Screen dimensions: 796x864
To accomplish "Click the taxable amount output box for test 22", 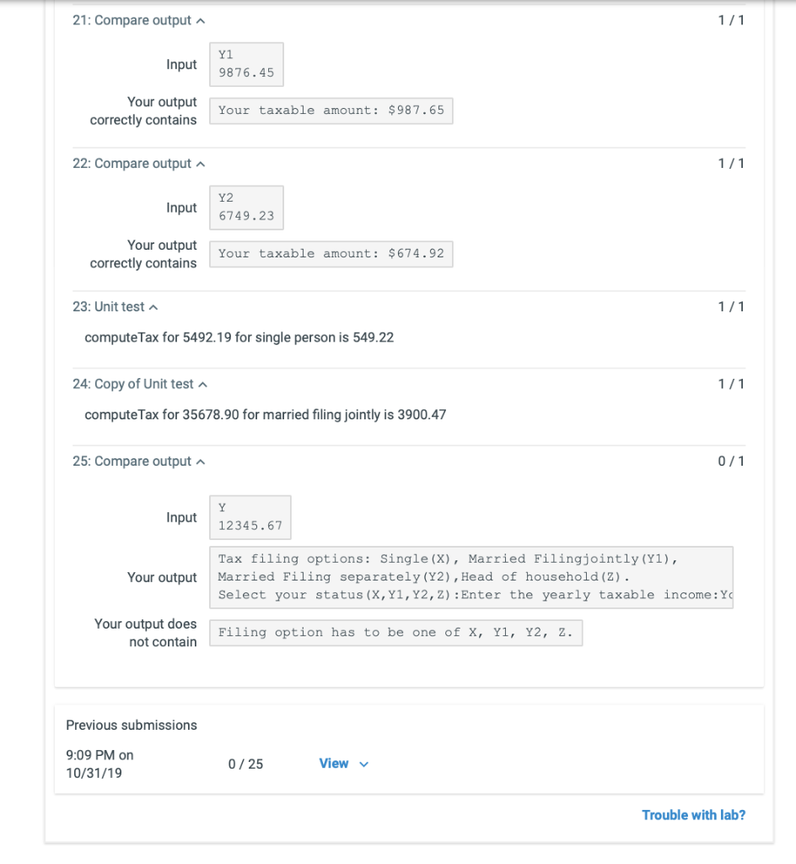I will pyautogui.click(x=331, y=253).
